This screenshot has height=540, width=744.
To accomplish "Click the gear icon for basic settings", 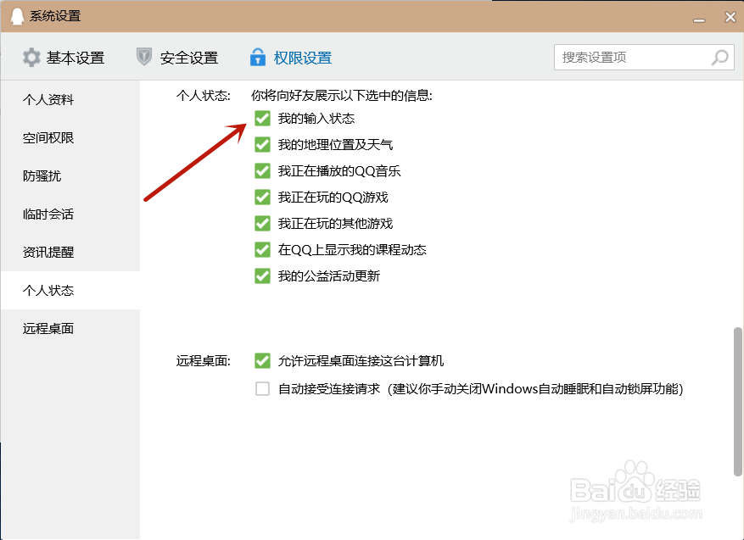I will pos(31,58).
